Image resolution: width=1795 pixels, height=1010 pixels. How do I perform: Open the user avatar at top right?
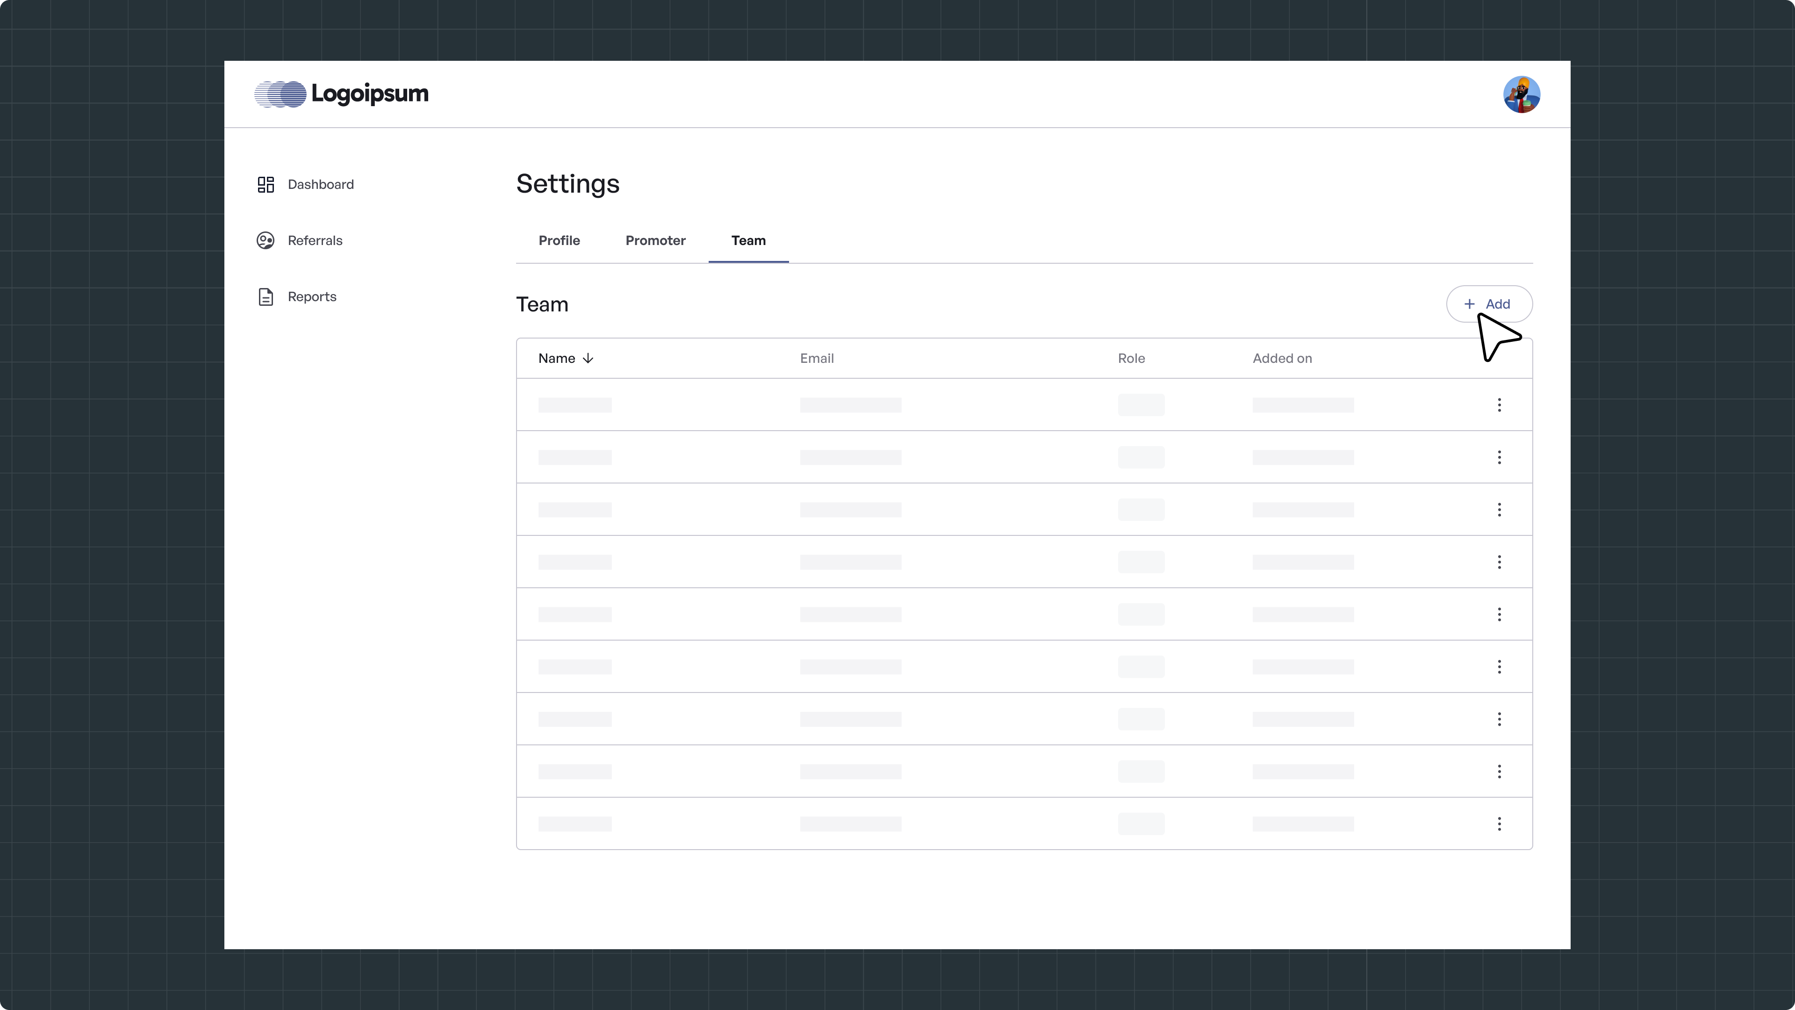pyautogui.click(x=1521, y=95)
